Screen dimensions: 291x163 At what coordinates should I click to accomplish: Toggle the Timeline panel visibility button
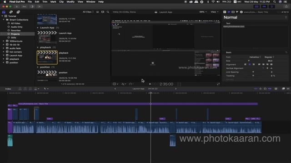pyautogui.click(x=264, y=6)
